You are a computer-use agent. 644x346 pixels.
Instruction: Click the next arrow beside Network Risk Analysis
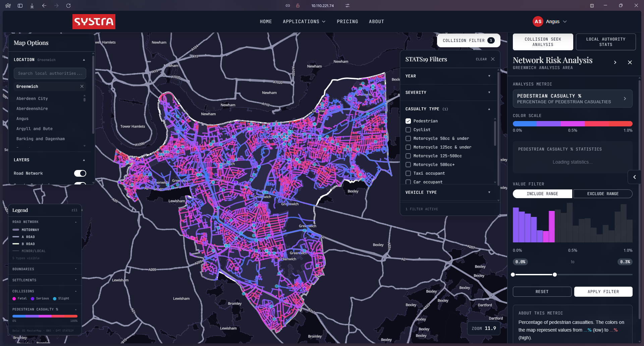click(x=615, y=62)
